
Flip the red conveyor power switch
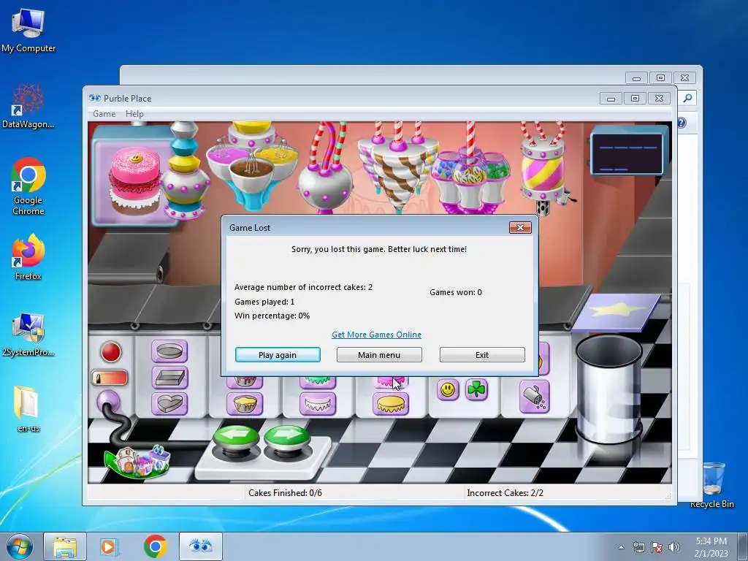click(x=110, y=378)
